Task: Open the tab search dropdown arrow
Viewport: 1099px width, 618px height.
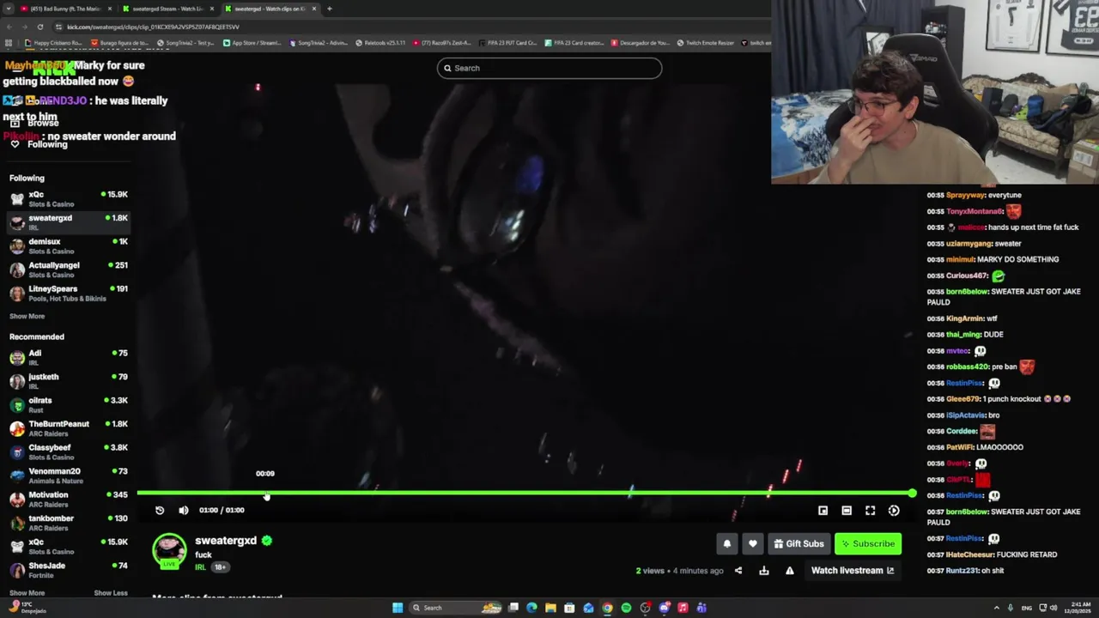Action: (8, 9)
